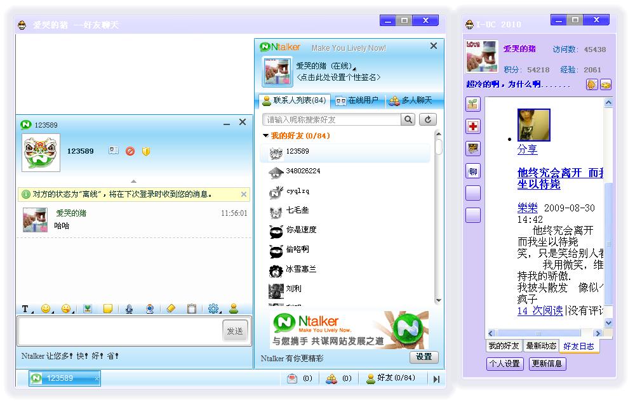Open the clipboard history icon
This screenshot has height=405, width=628.
(x=192, y=309)
